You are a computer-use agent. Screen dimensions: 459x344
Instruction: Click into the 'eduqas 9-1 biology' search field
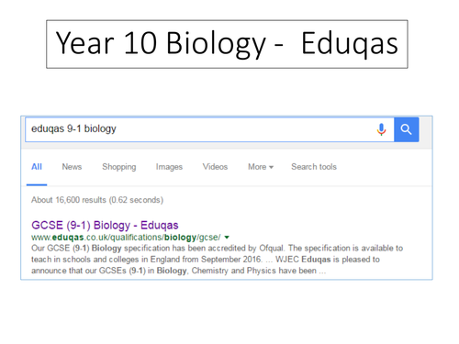pyautogui.click(x=209, y=129)
